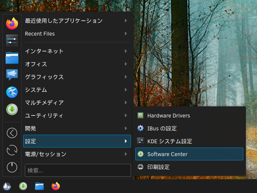This screenshot has width=257, height=193.
Task: Open the 開発 category
Action: tap(77, 128)
